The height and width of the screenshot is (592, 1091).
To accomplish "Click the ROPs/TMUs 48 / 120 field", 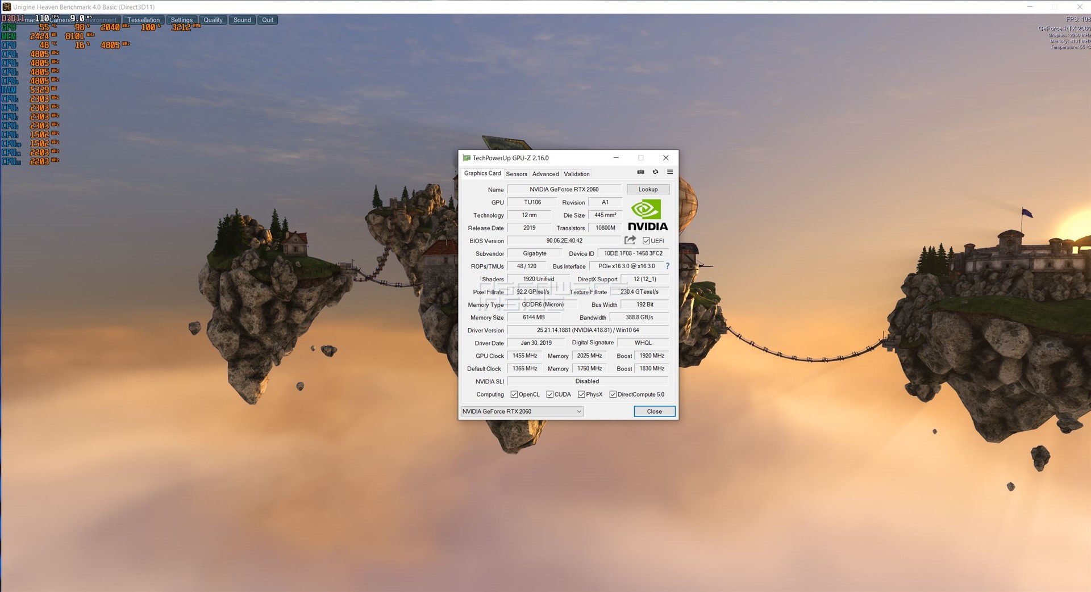I will point(527,266).
